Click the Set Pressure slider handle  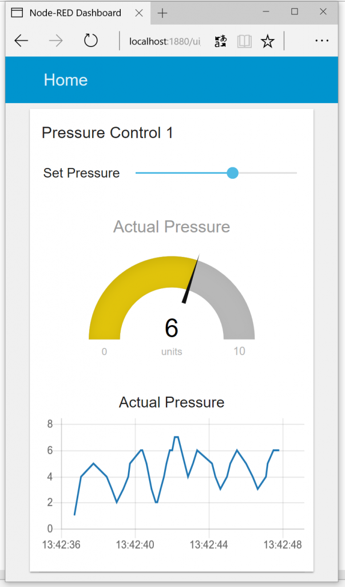pos(232,173)
